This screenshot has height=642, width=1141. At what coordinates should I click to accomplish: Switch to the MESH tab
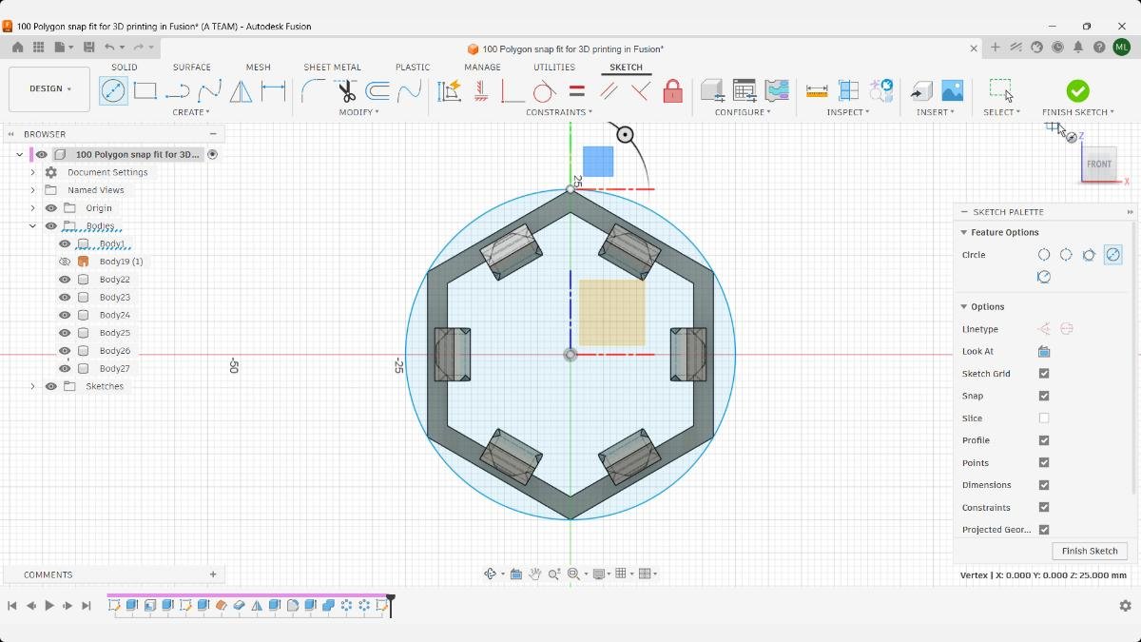point(258,68)
